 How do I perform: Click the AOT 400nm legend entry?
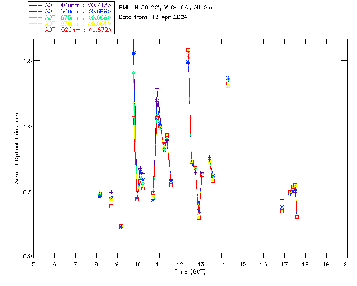(x=70, y=5)
